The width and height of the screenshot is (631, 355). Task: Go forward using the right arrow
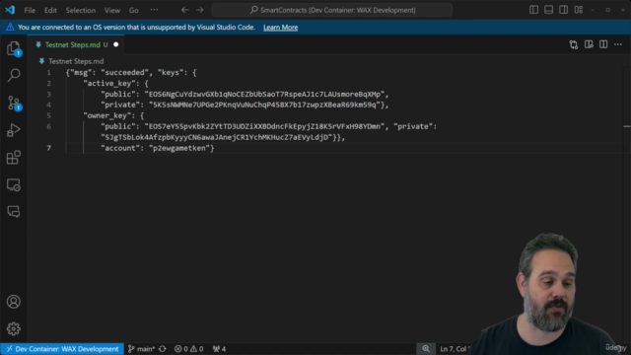[x=200, y=10]
